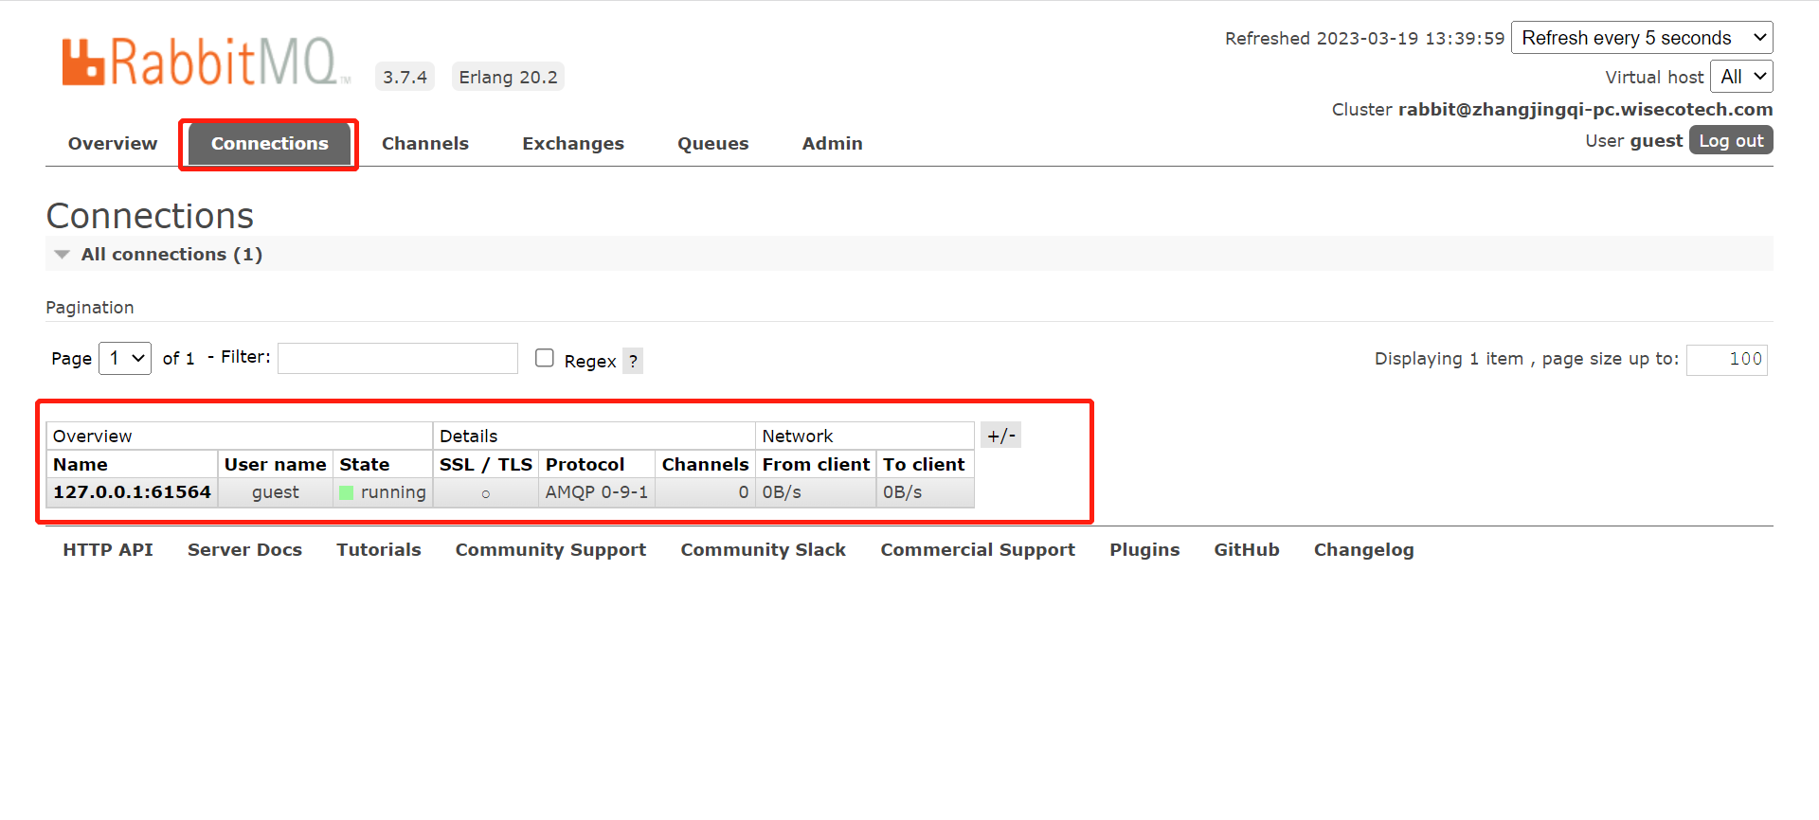This screenshot has height=820, width=1819.
Task: Open the Server Docs link
Action: click(x=244, y=550)
